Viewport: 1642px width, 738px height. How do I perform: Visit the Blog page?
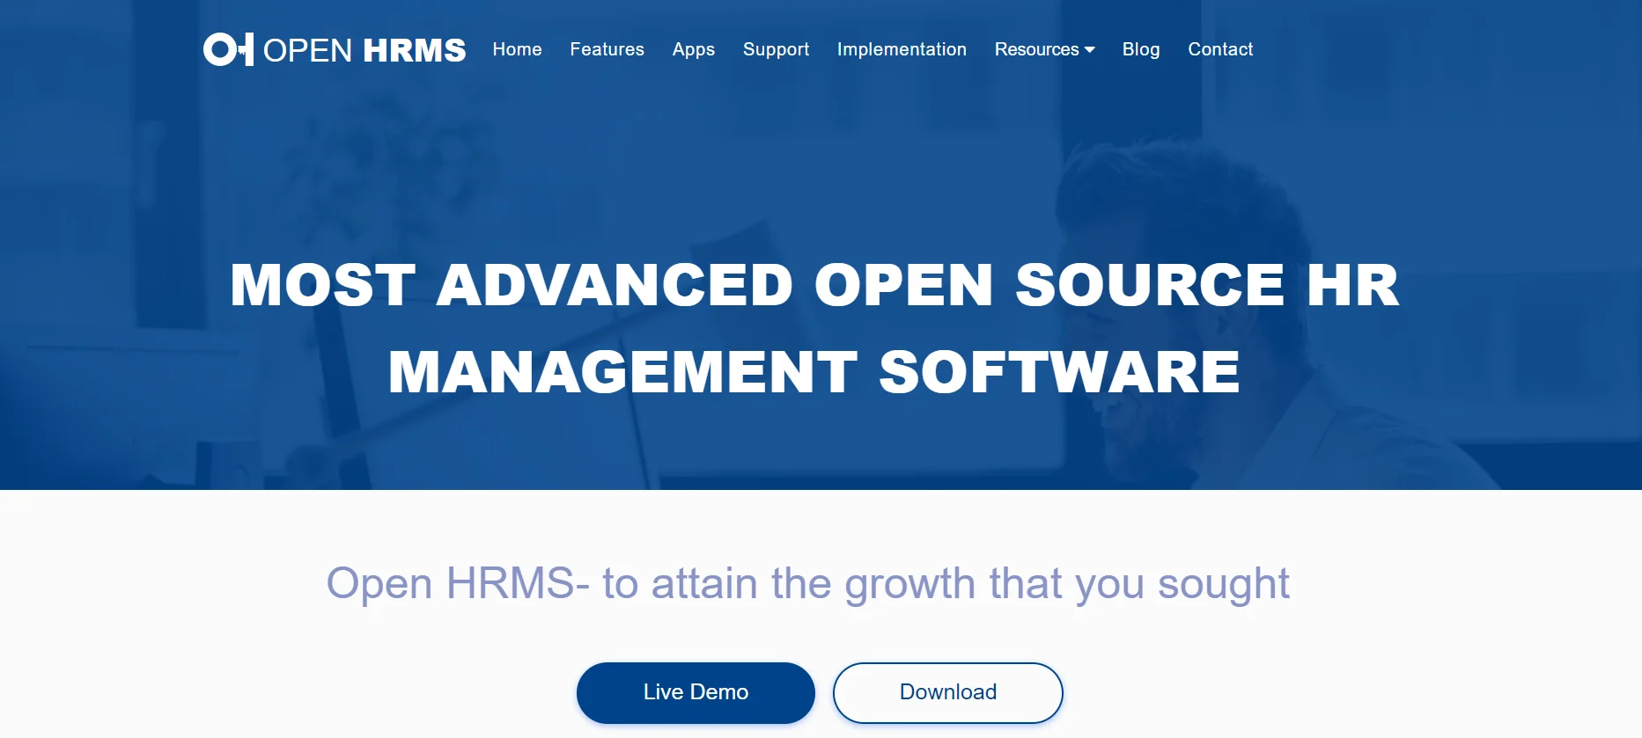coord(1141,49)
